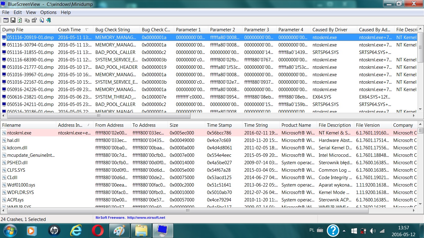The width and height of the screenshot is (424, 238).
Task: Click the file icon next to CLFS.SYS
Action: pos(4,170)
